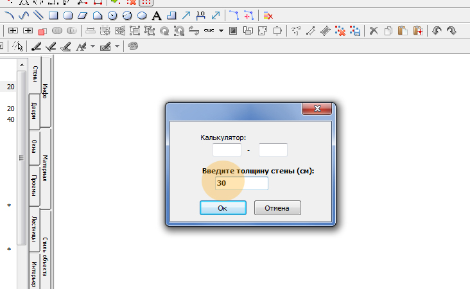Open the color palette icon
Viewport: 470px width, 289px height.
pyautogui.click(x=133, y=46)
